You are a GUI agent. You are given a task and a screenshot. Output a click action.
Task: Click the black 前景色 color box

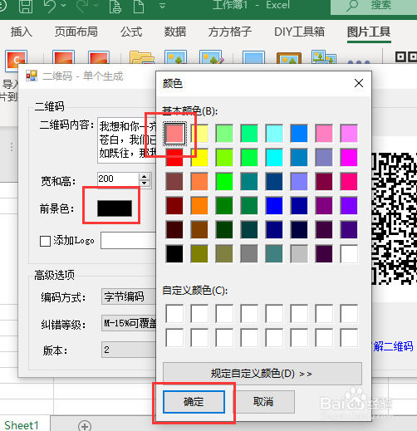click(115, 208)
